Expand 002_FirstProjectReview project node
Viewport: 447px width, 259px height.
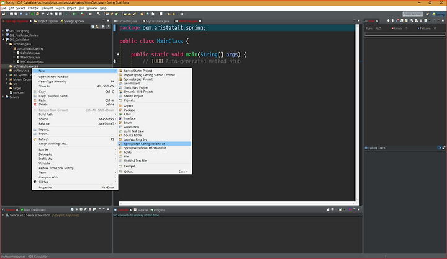tap(3, 35)
